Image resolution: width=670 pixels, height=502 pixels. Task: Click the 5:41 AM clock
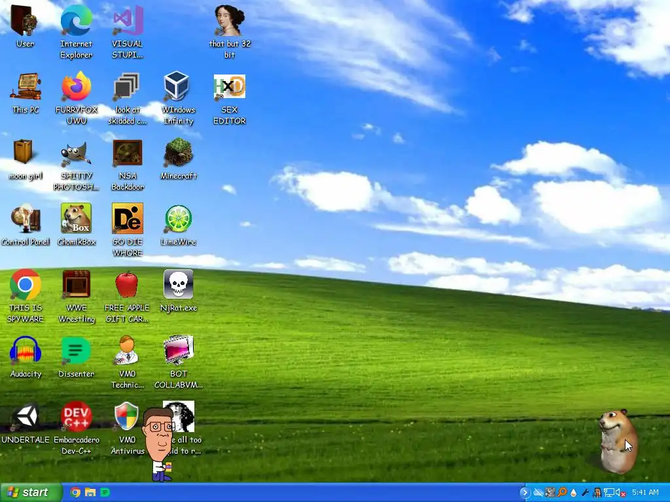[645, 493]
